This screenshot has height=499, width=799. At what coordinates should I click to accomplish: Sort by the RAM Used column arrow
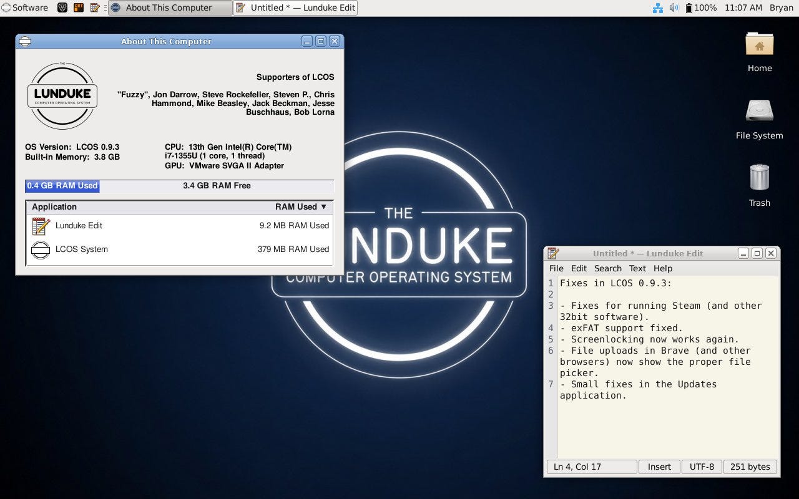pyautogui.click(x=323, y=206)
